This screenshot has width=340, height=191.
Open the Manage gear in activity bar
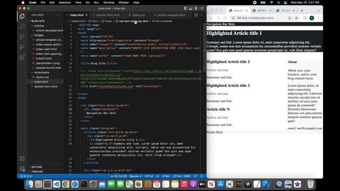click(22, 169)
